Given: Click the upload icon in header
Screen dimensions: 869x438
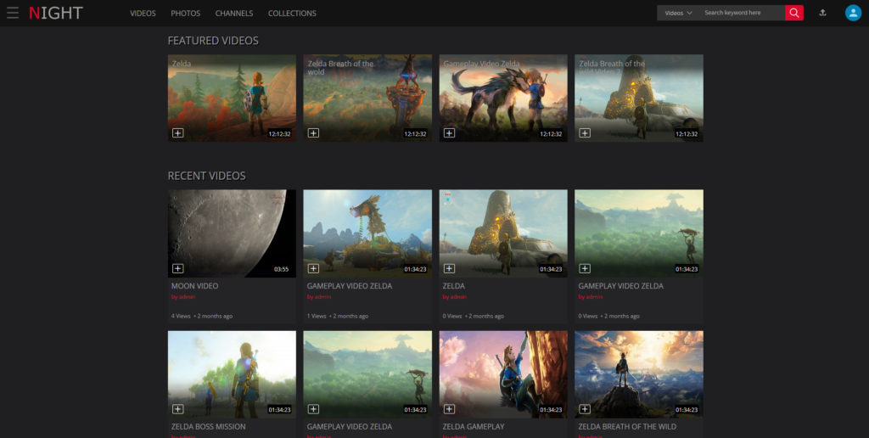Looking at the screenshot, I should tap(822, 13).
